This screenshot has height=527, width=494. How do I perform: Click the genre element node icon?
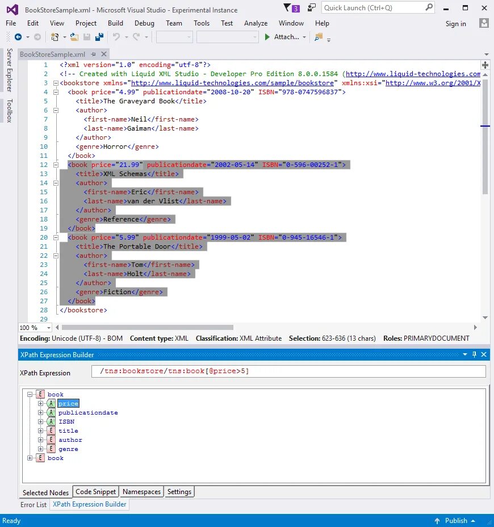point(51,449)
